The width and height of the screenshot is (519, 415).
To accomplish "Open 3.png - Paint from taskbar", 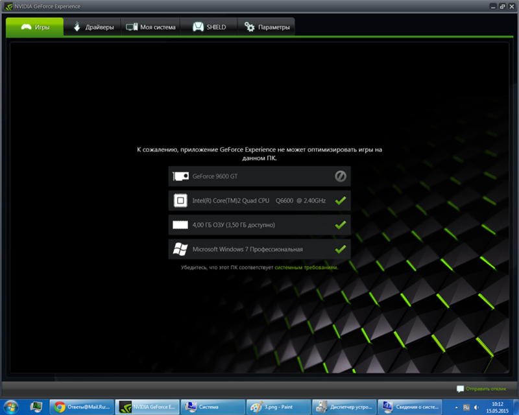I will pyautogui.click(x=279, y=407).
